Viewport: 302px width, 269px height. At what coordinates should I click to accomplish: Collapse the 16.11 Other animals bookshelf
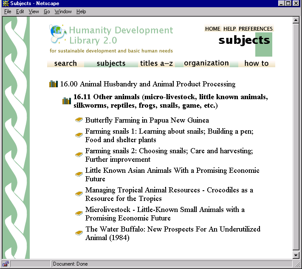click(x=66, y=101)
